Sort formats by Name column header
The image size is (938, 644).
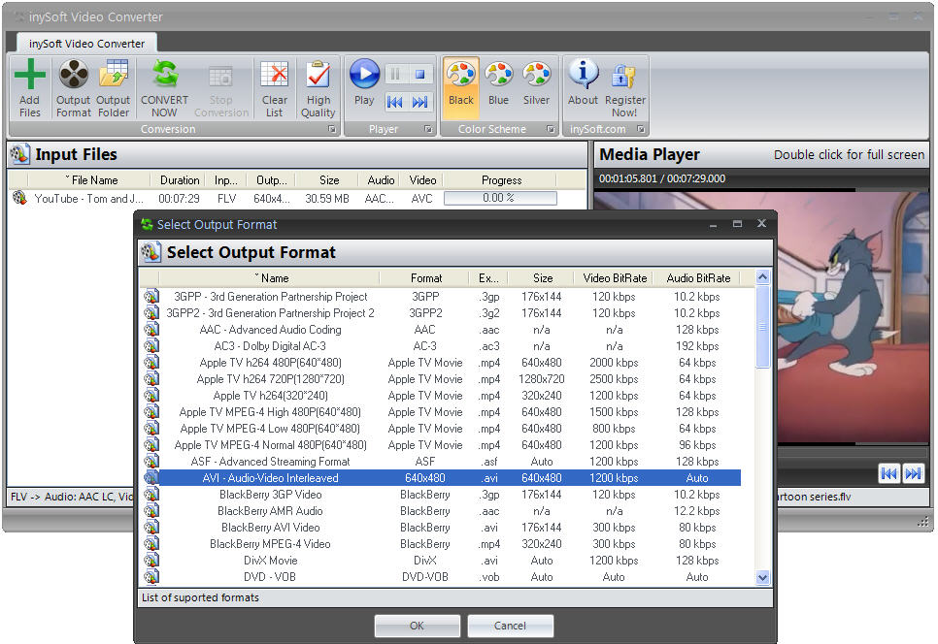(x=269, y=277)
